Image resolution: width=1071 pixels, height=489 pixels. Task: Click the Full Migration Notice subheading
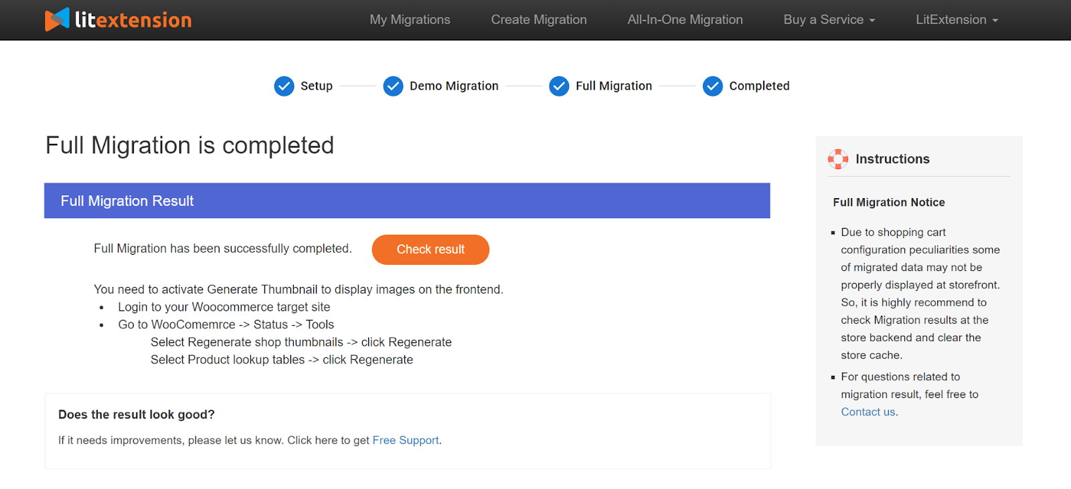click(x=889, y=202)
